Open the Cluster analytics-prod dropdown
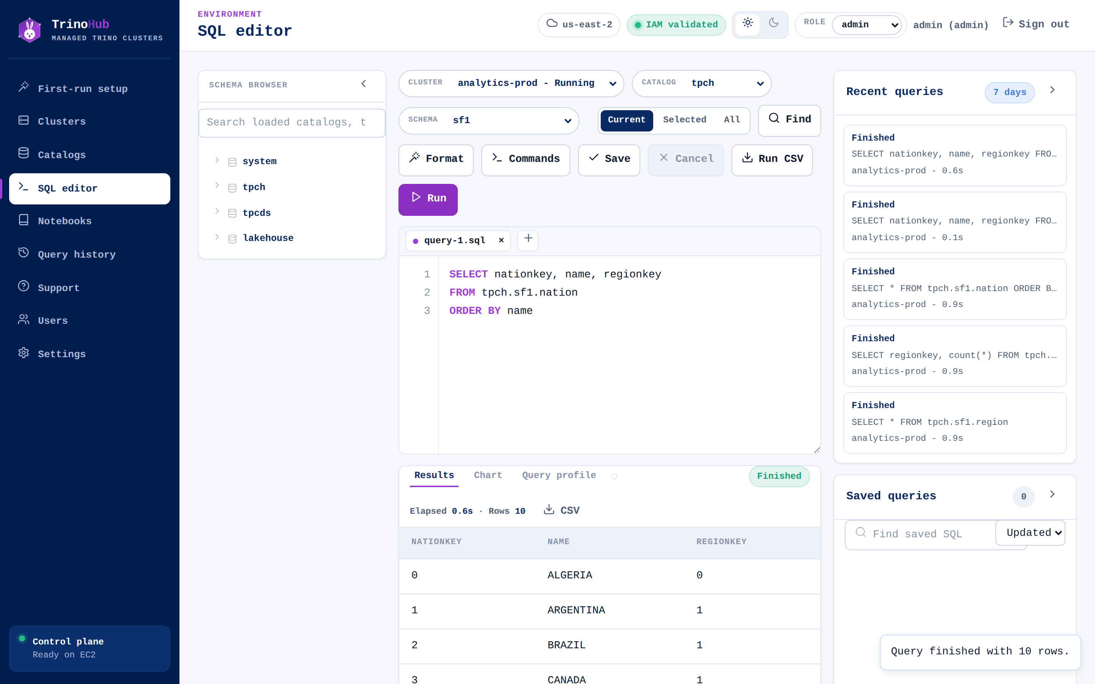Screen dimensions: 1095x684 point(511,83)
